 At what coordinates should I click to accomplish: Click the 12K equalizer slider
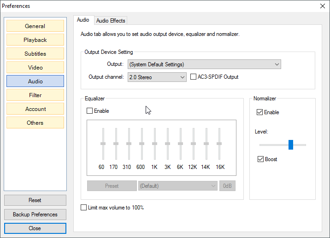194,144
